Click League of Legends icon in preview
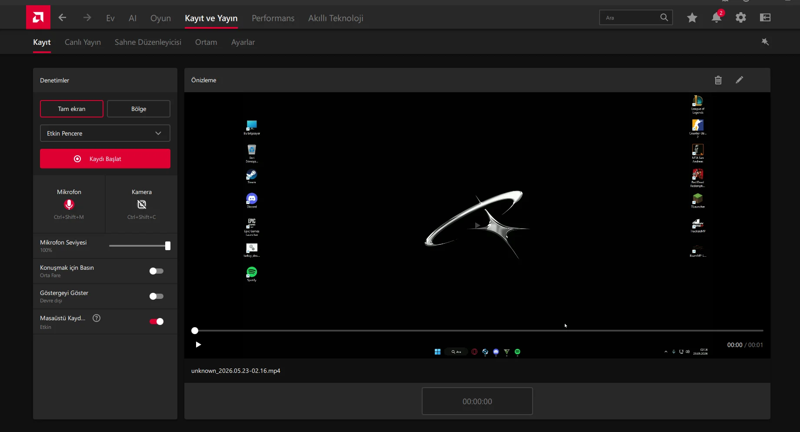The image size is (800, 432). point(698,104)
